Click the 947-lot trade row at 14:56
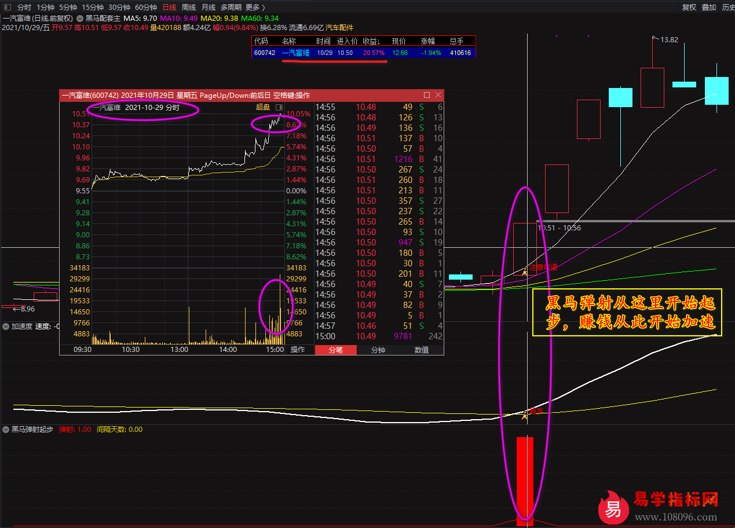This screenshot has width=735, height=528. pos(379,243)
